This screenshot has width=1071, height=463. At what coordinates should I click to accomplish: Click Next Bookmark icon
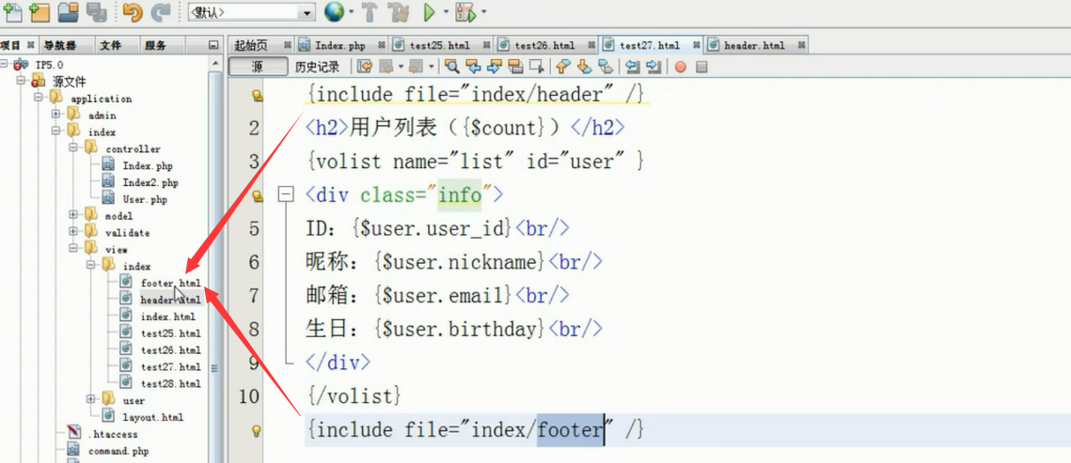point(583,67)
